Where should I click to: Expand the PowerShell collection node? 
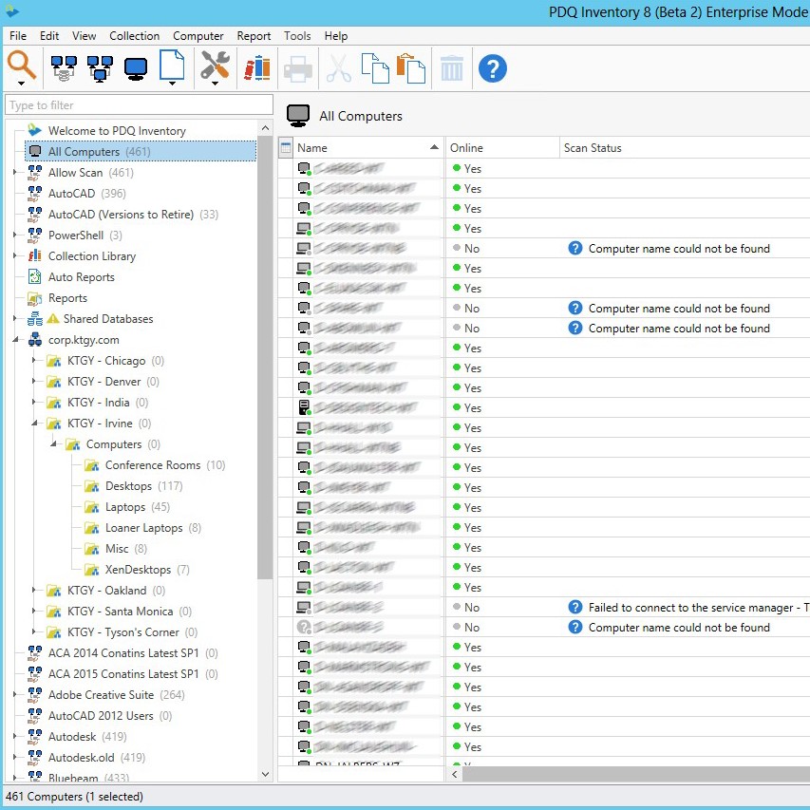click(15, 235)
